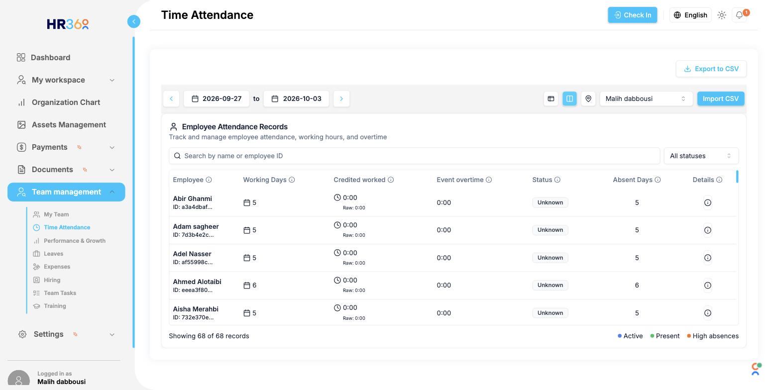This screenshot has height=390, width=773.
Task: Show info tooltip for Event overtime column
Action: click(489, 180)
